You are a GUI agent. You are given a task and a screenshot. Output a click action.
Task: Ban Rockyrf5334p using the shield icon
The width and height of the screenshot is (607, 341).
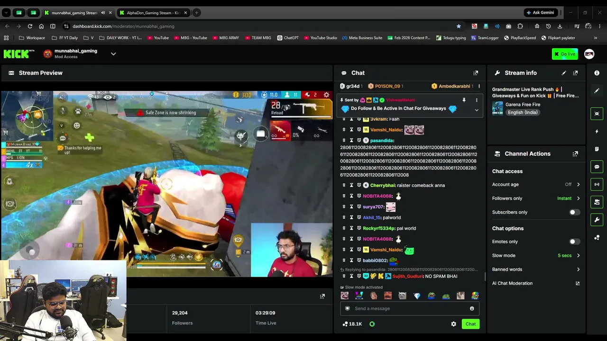[359, 228]
